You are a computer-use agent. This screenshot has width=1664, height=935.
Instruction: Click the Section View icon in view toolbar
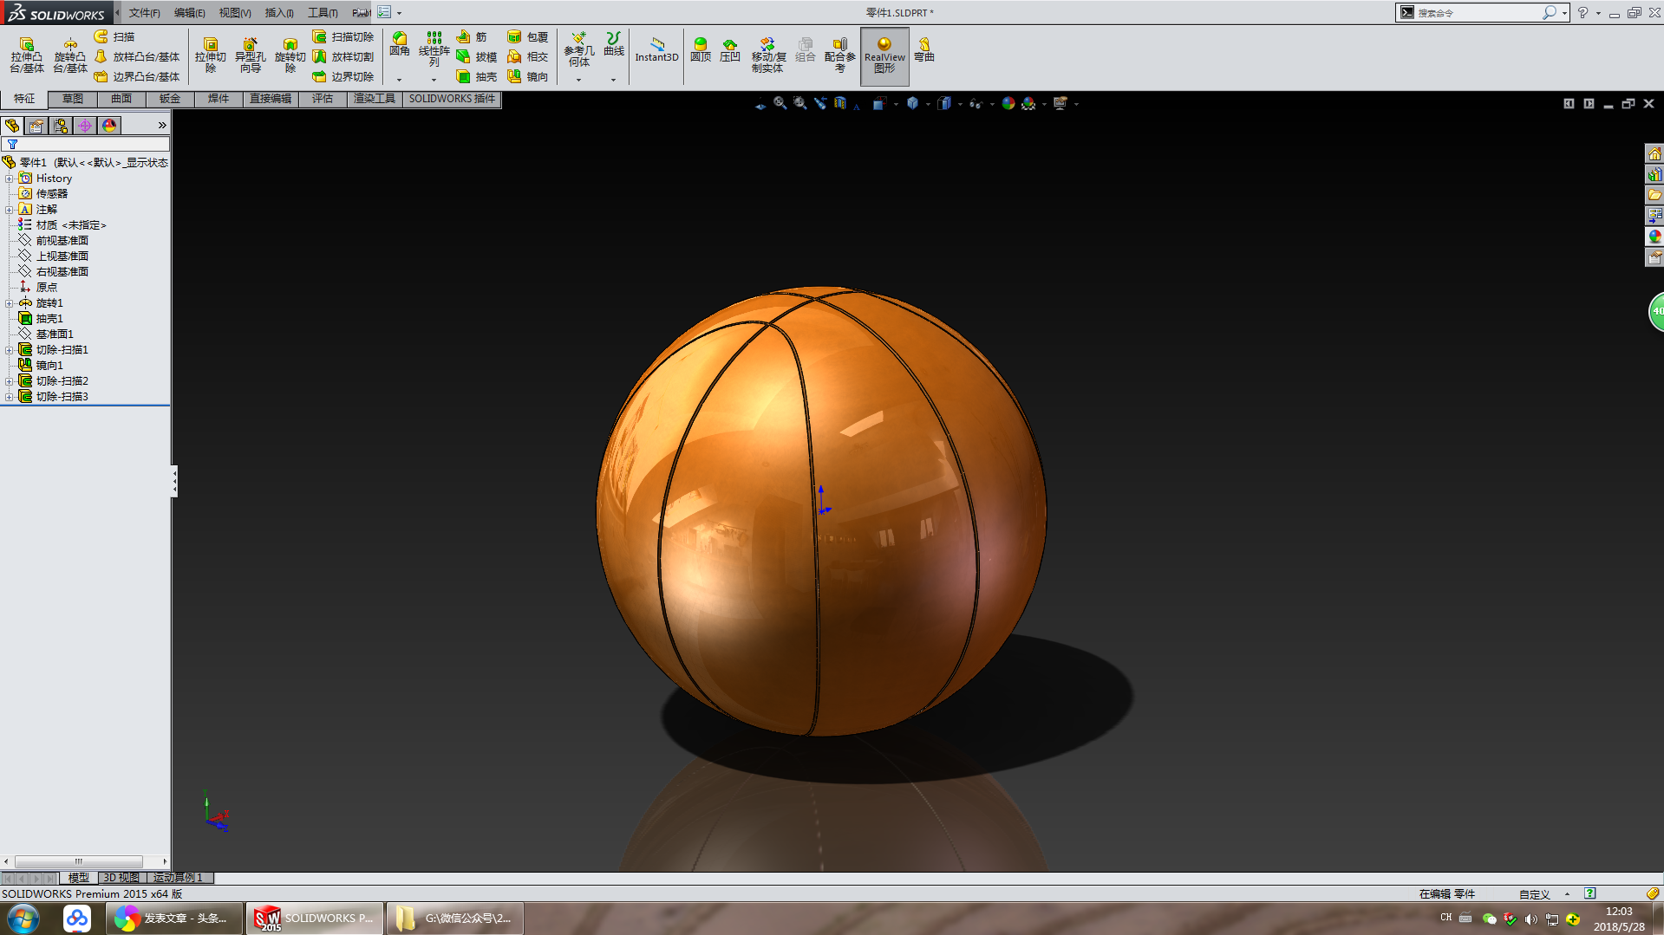(840, 103)
